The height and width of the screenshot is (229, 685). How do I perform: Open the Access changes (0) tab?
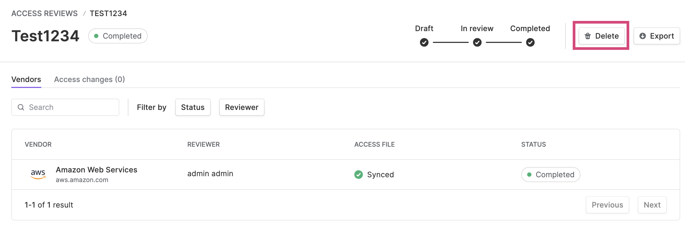90,79
